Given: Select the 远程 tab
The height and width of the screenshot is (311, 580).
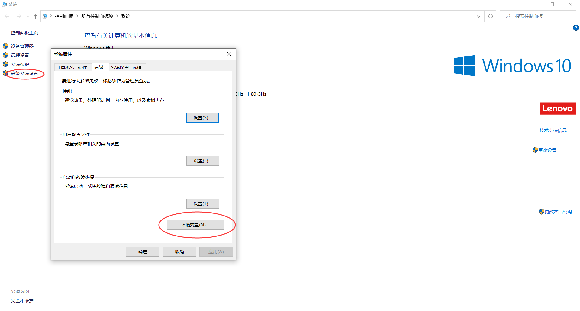Looking at the screenshot, I should (x=137, y=67).
